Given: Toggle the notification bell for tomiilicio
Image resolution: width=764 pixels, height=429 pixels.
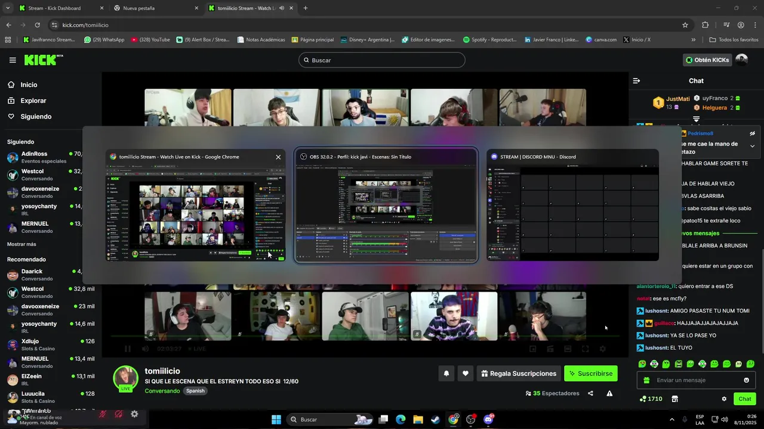Looking at the screenshot, I should coord(446,374).
